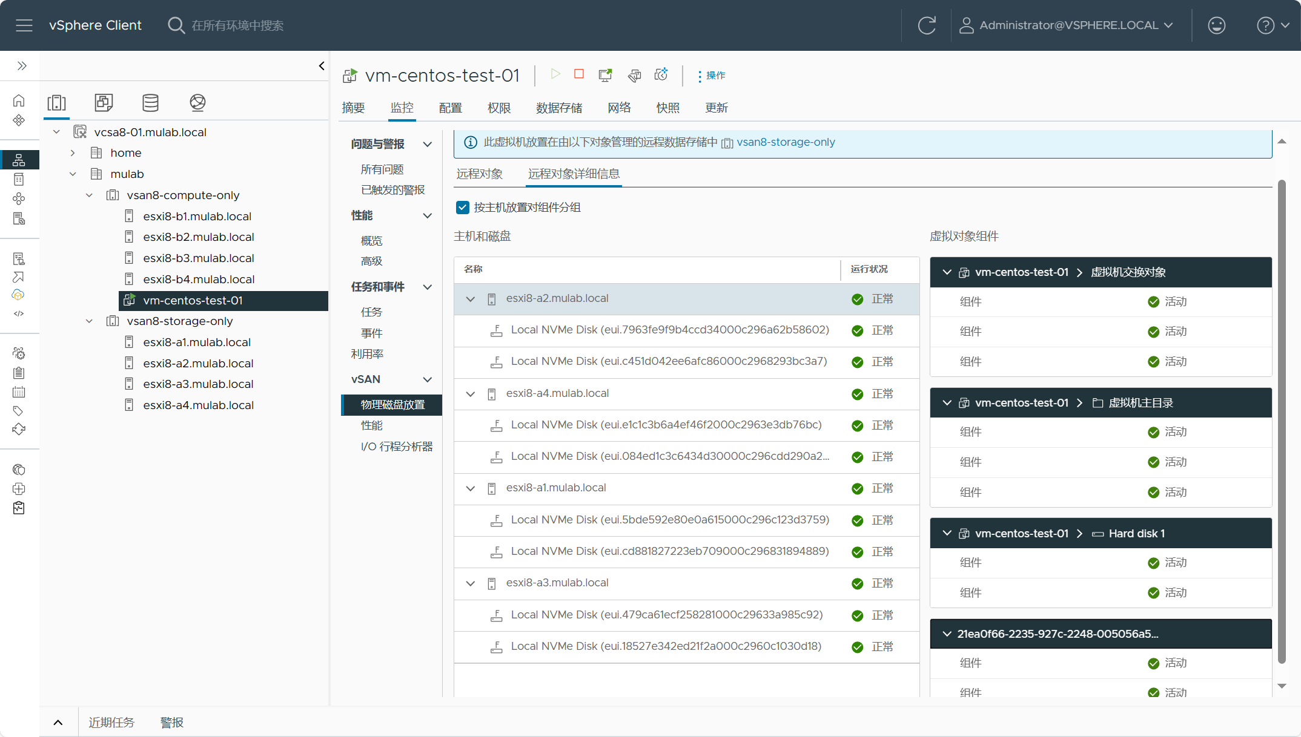Screen dimensions: 1301x737
Task: Launch the VM console icon
Action: point(605,75)
